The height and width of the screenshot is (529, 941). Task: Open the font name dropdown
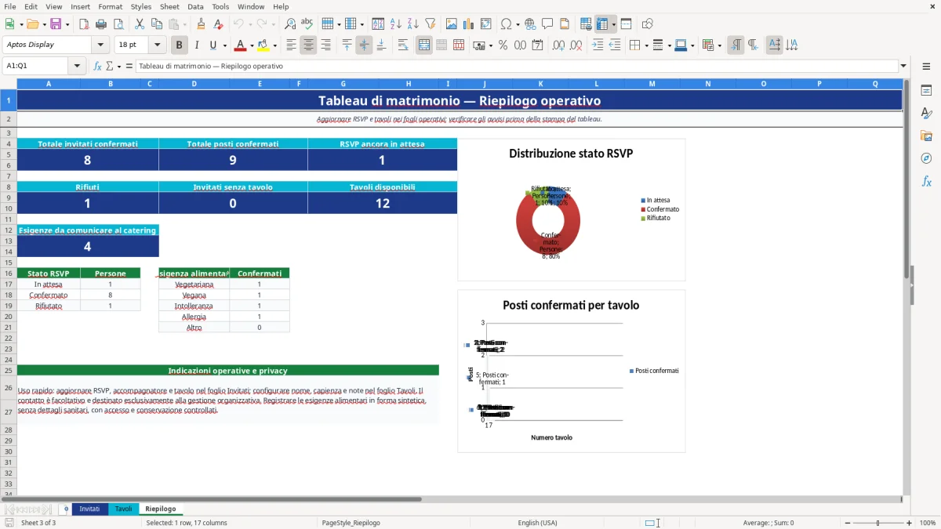pyautogui.click(x=100, y=45)
